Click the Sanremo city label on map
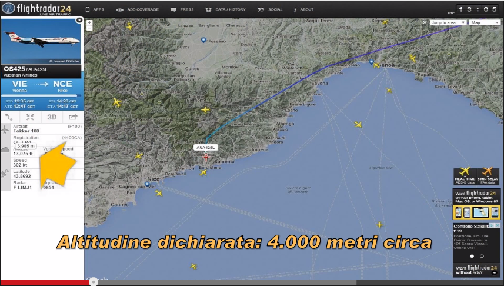 [224, 162]
